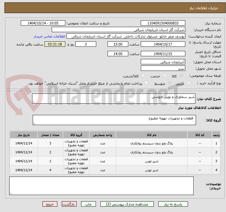226x212 pixels.
Task: Click the تاریخ نیاز column header
Action: coord(24,135)
